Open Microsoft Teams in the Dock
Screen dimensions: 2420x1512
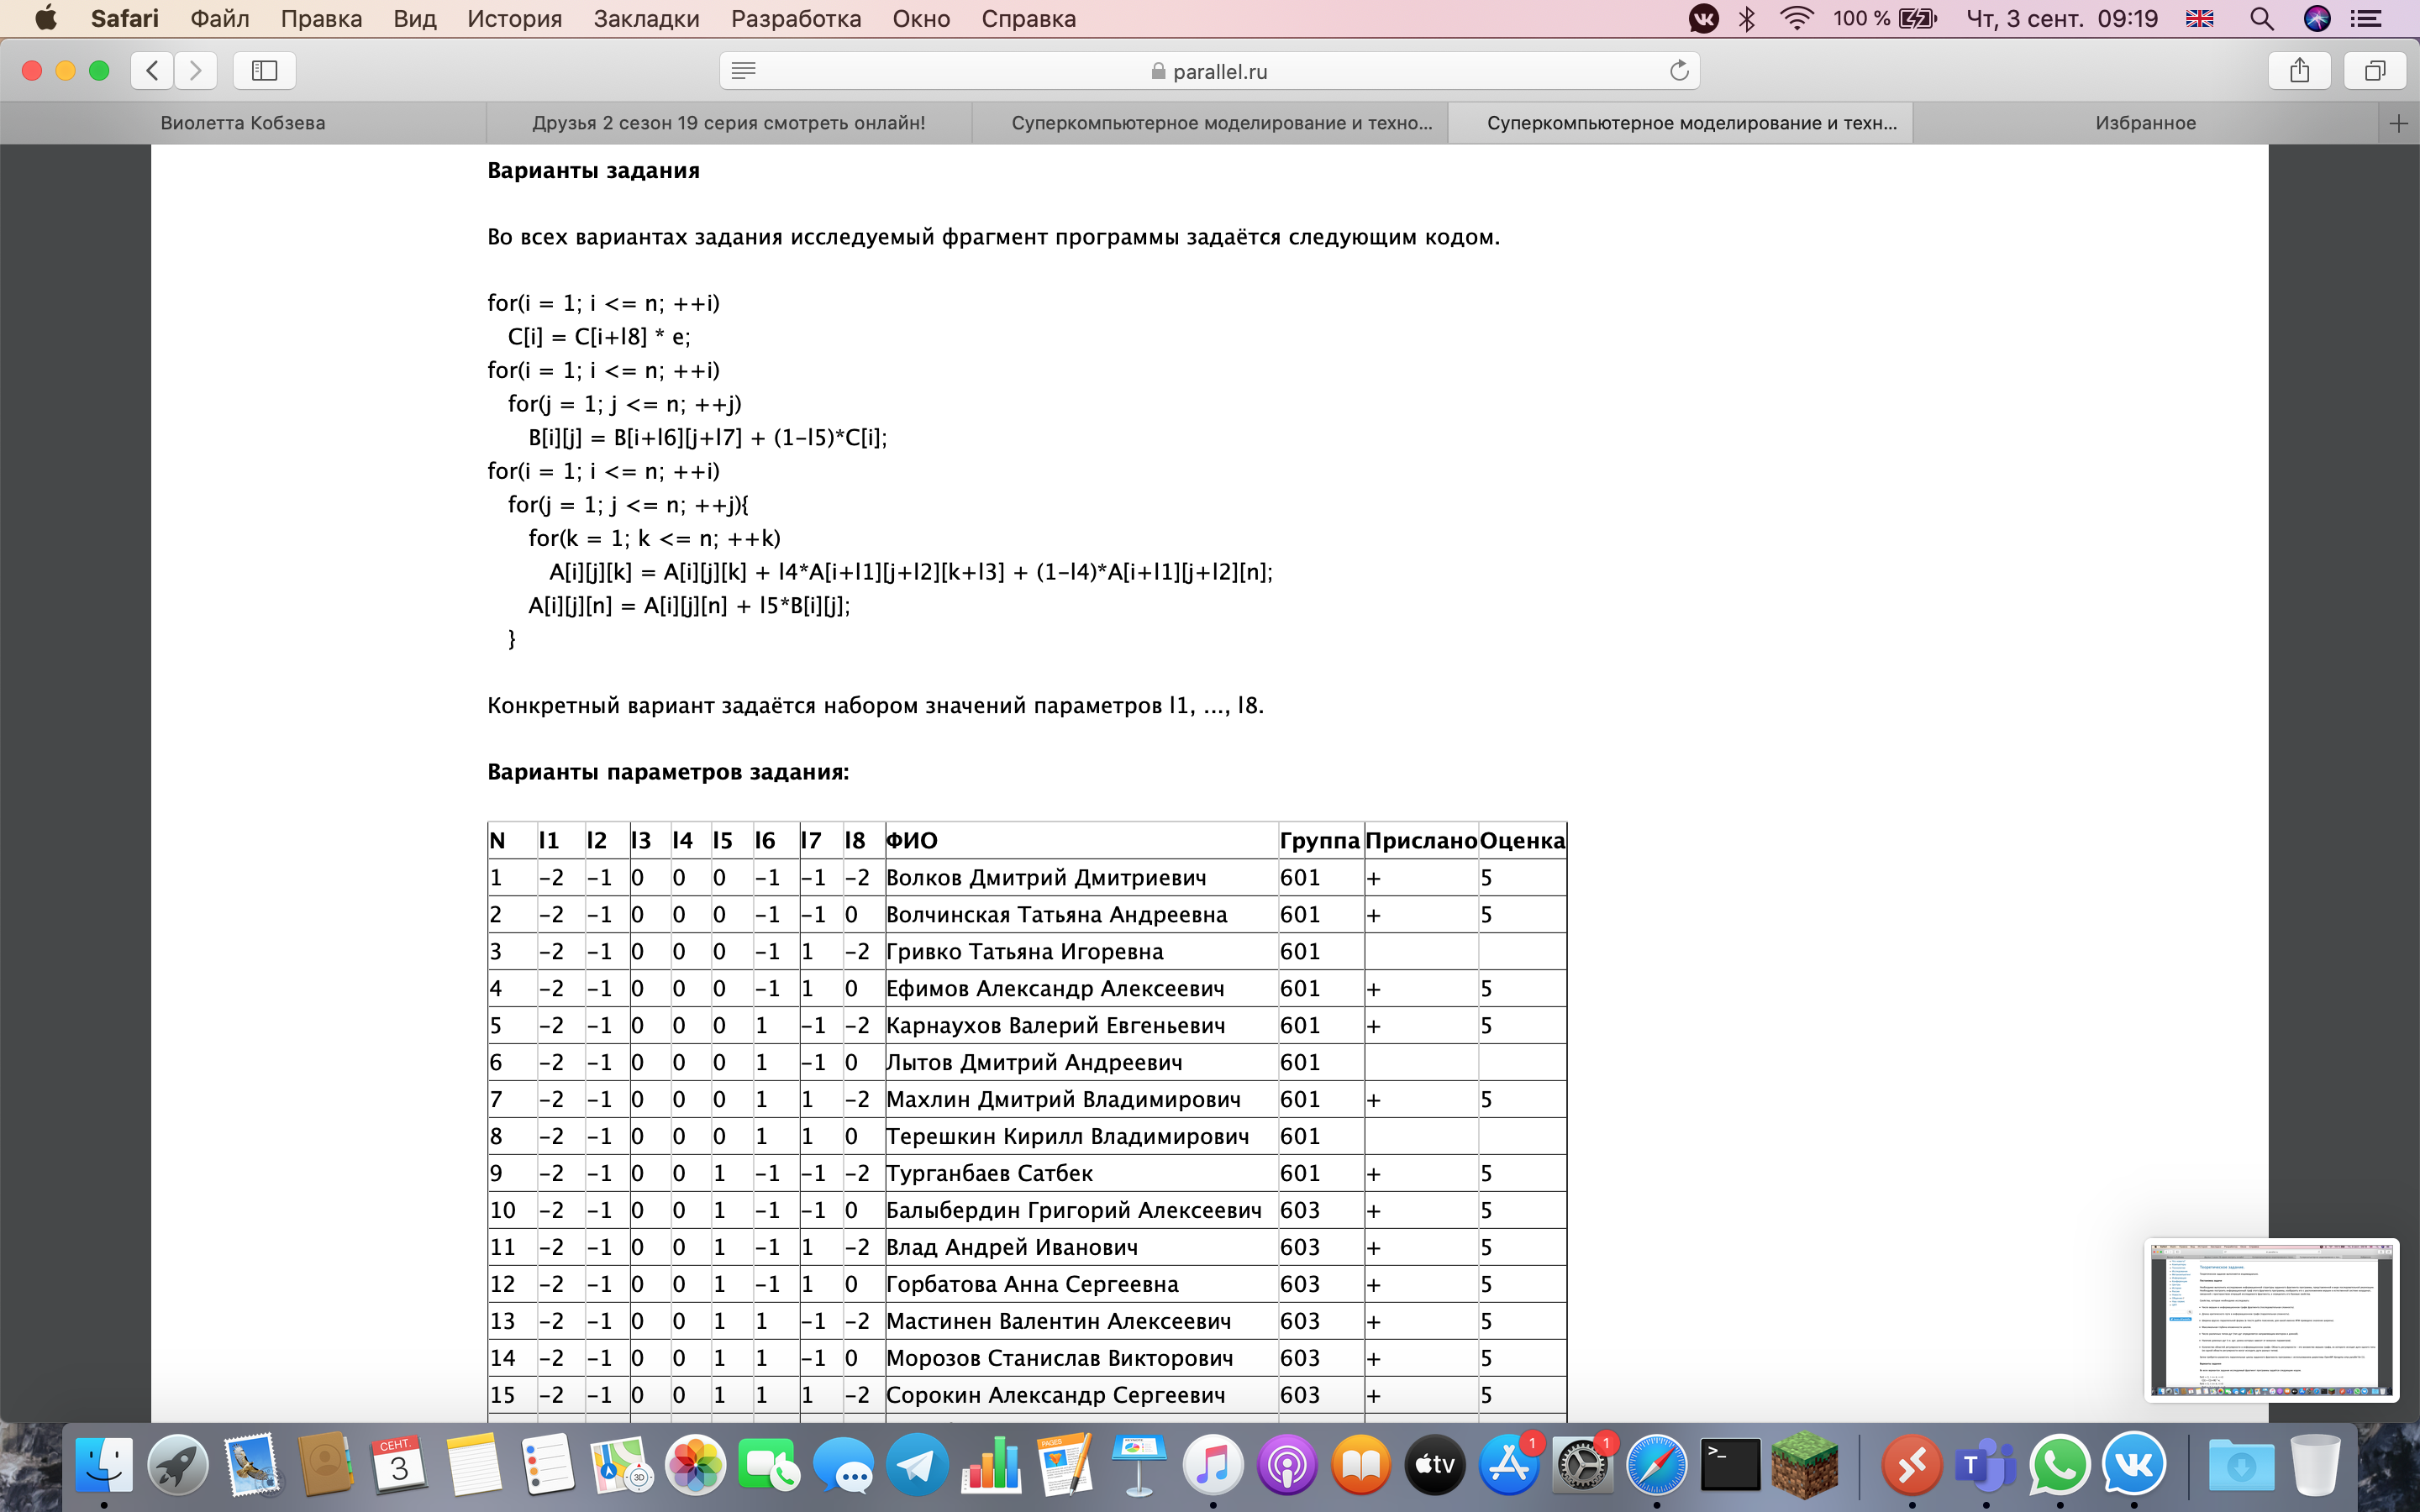coord(1986,1465)
